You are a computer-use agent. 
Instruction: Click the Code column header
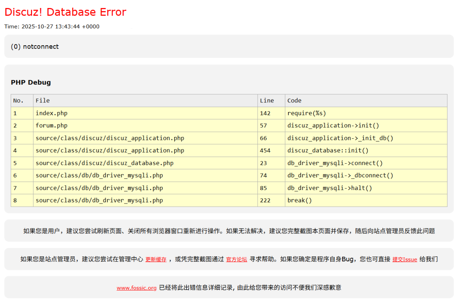(x=294, y=100)
